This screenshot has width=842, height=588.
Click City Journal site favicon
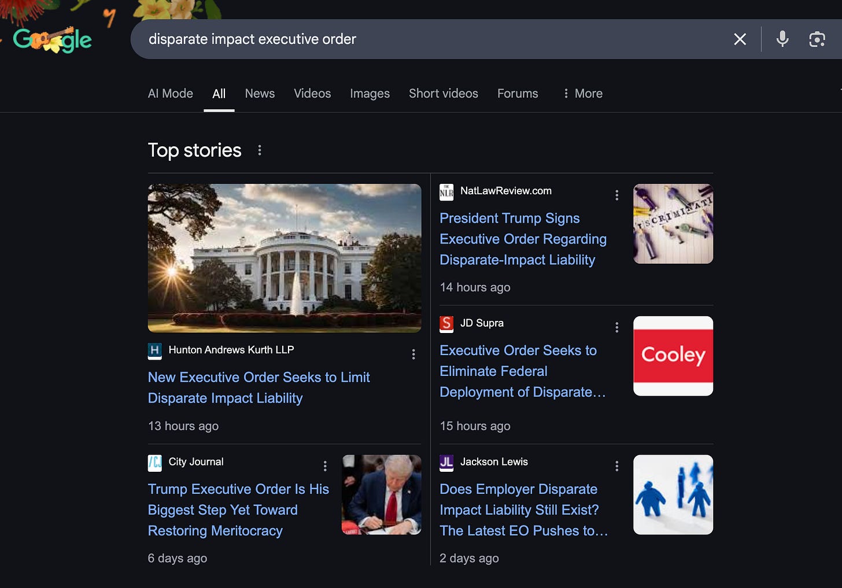154,463
